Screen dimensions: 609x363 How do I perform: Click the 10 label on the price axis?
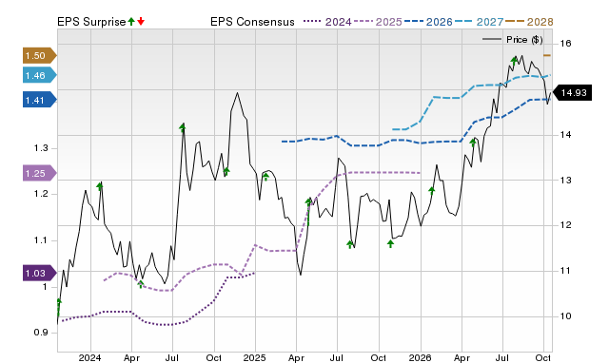coord(566,316)
